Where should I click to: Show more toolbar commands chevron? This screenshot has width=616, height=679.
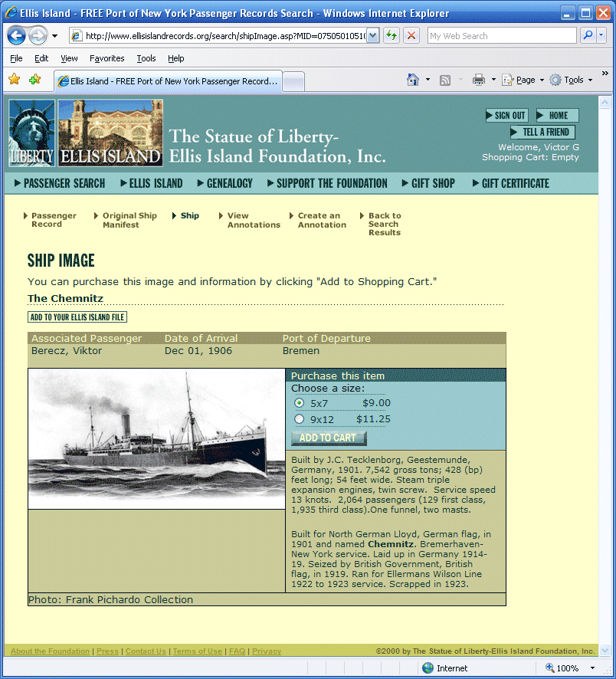pos(605,73)
